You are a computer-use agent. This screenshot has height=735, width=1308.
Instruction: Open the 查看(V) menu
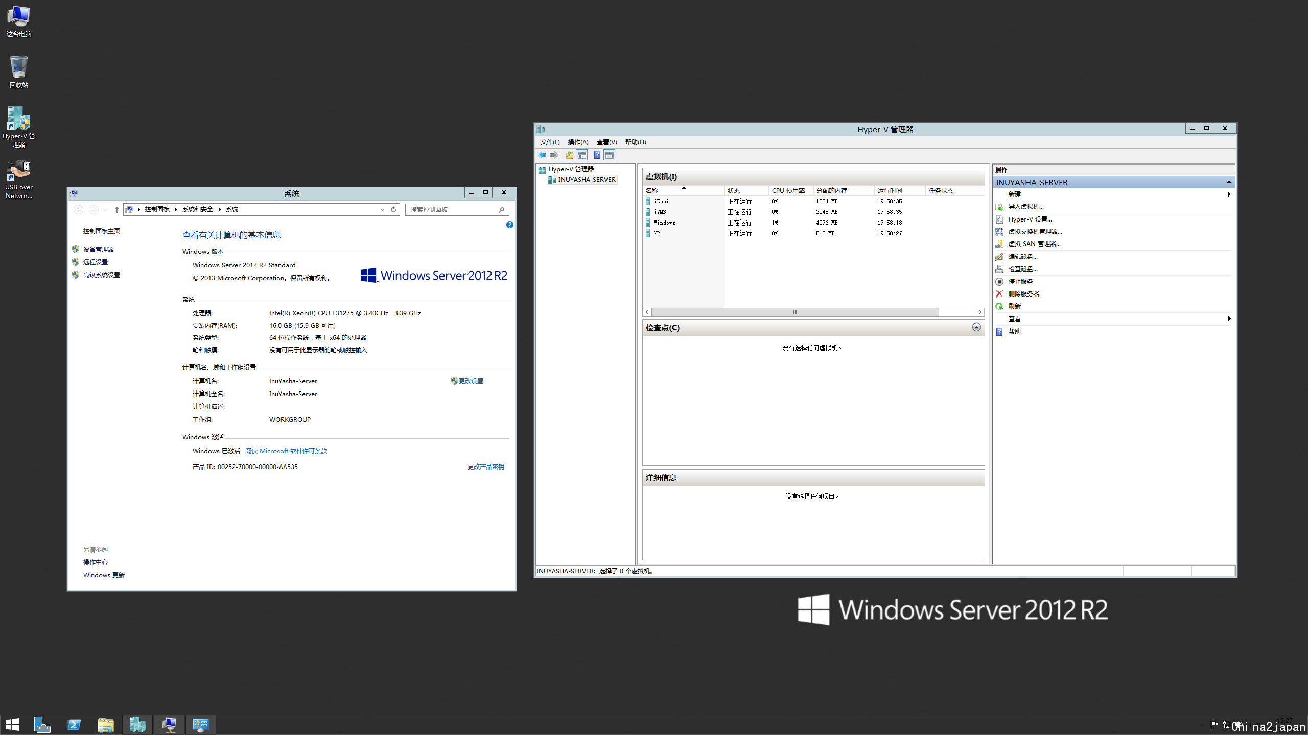click(x=606, y=142)
